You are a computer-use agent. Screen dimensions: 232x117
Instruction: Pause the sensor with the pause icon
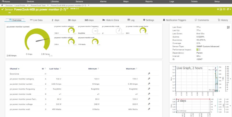(218, 9)
